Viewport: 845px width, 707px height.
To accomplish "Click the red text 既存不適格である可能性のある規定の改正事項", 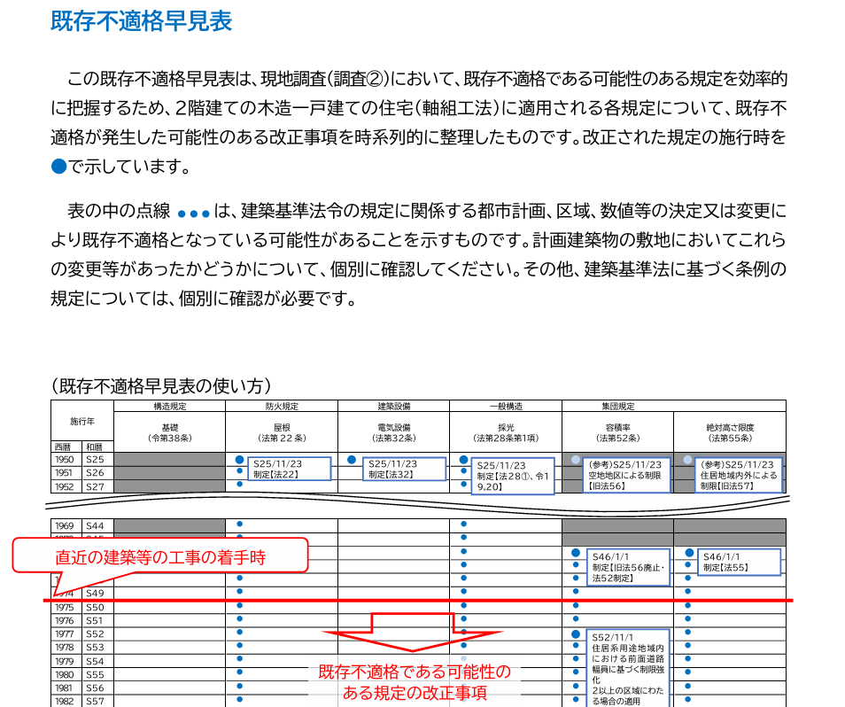I will pos(415,681).
